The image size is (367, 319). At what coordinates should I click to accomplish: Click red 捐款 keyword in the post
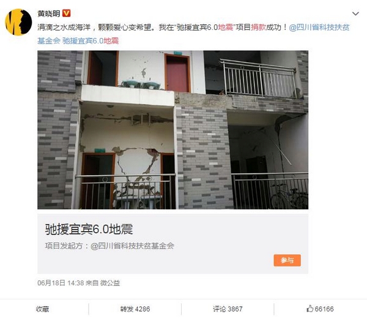(258, 28)
